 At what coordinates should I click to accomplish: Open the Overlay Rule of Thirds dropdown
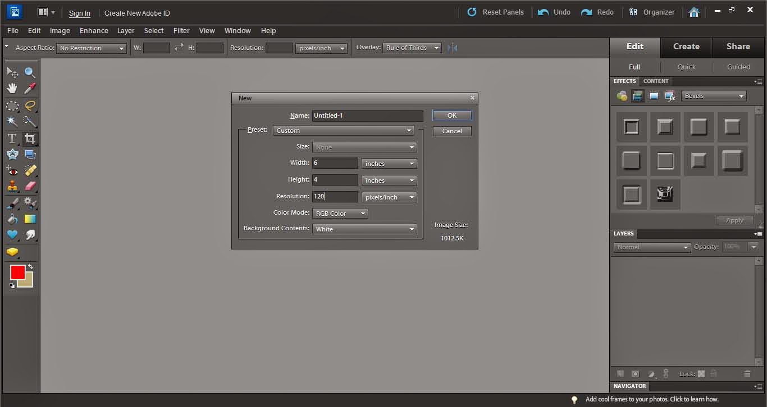click(x=413, y=48)
